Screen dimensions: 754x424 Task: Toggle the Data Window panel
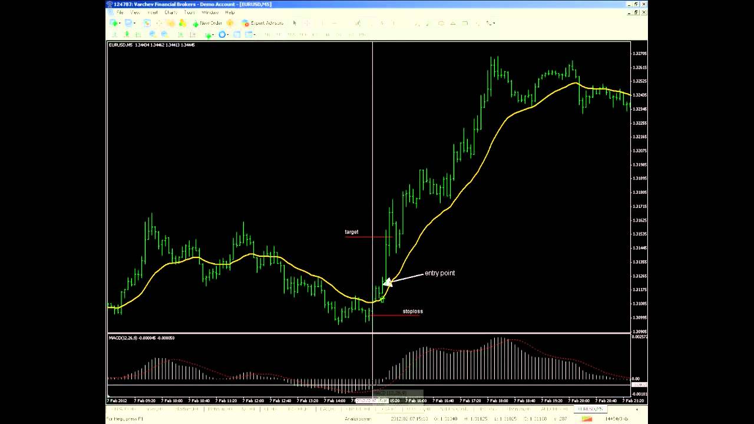[159, 23]
